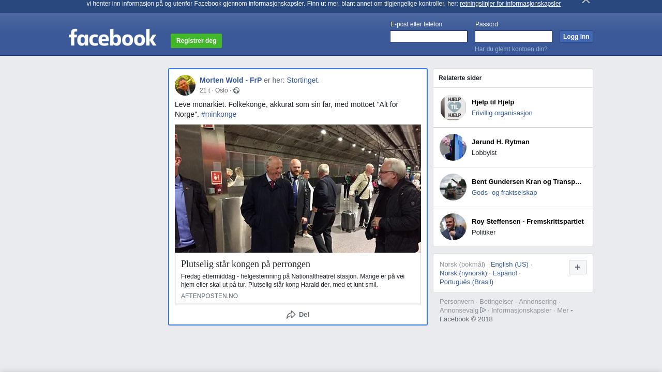The width and height of the screenshot is (662, 372).
Task: Switch language to Norsk (nynorsk)
Action: [x=463, y=273]
